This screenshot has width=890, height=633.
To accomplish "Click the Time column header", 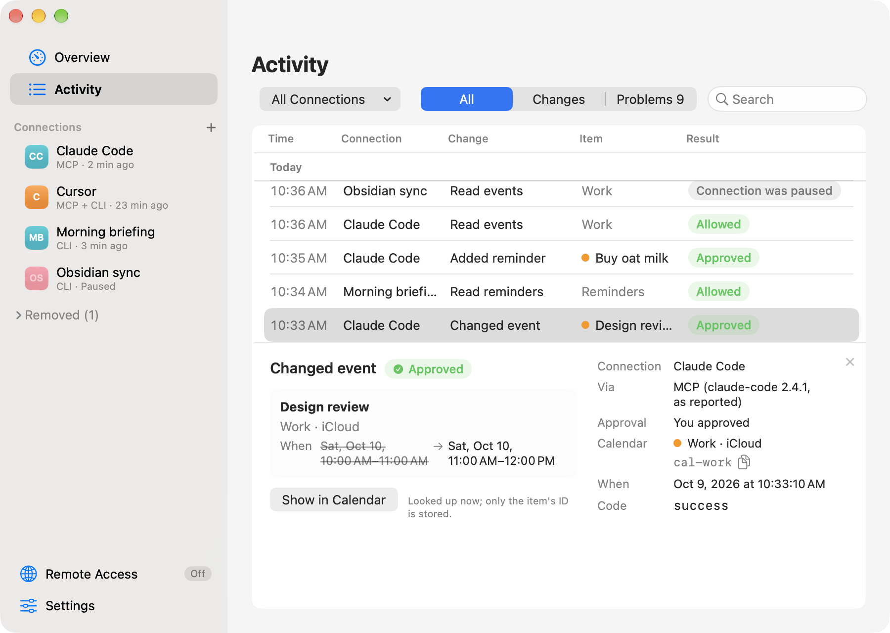I will coord(281,139).
